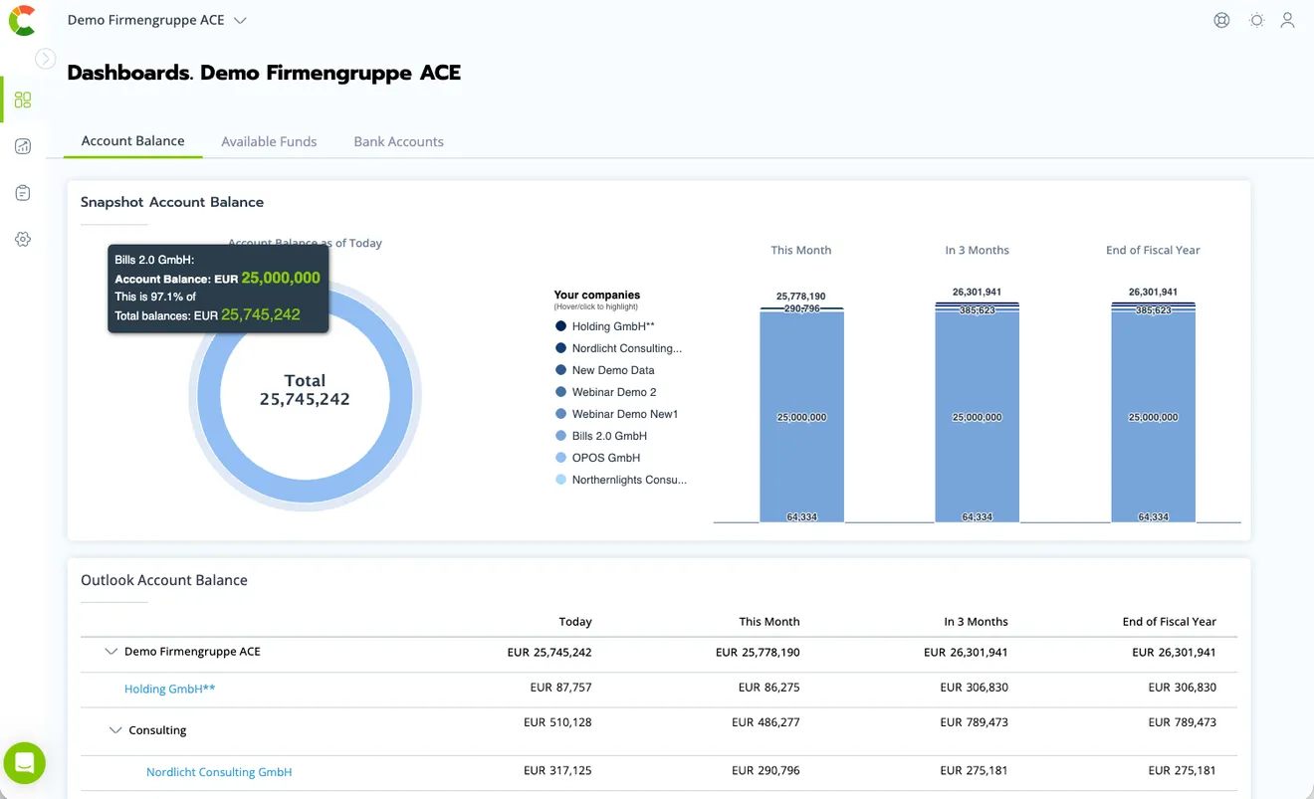Toggle the light/dark theme sun icon
The height and width of the screenshot is (799, 1314).
click(1257, 20)
